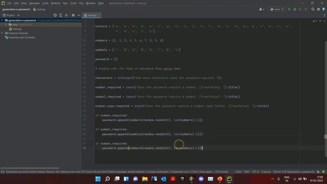Select main.py in the project tree
Screen dimensions: 327x184
point(15,29)
